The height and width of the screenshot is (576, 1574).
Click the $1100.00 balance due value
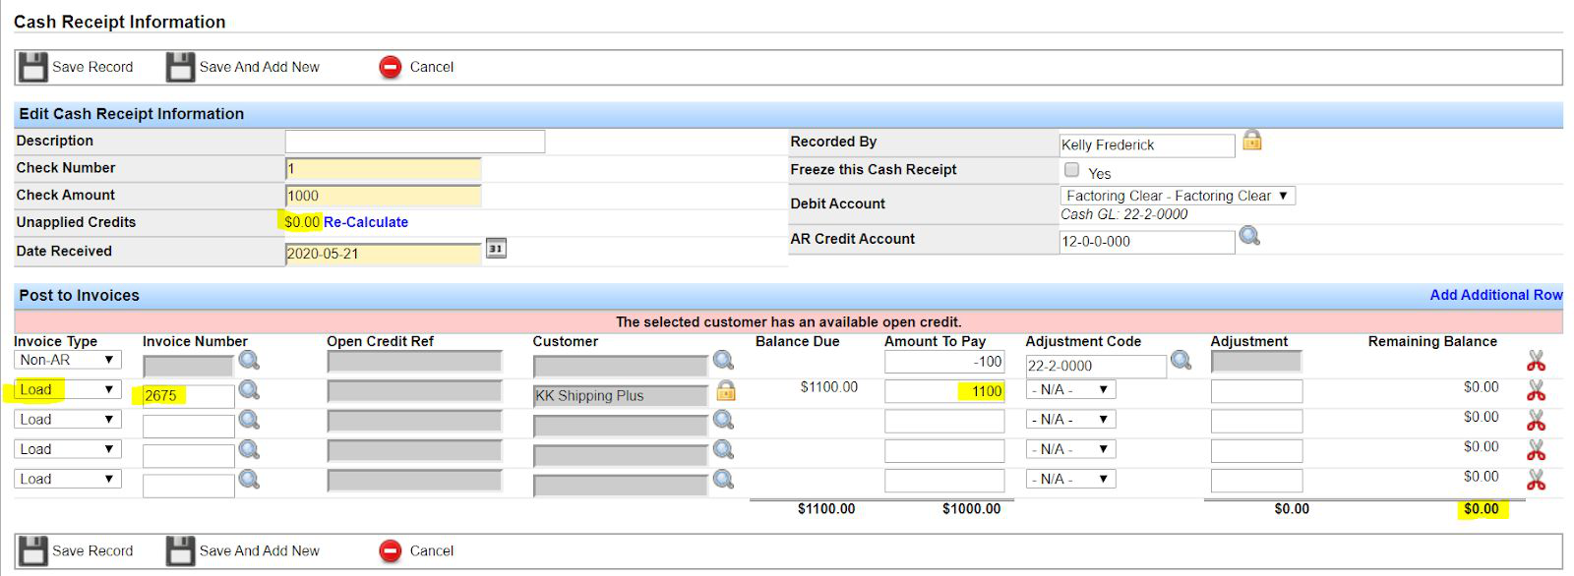coord(829,387)
